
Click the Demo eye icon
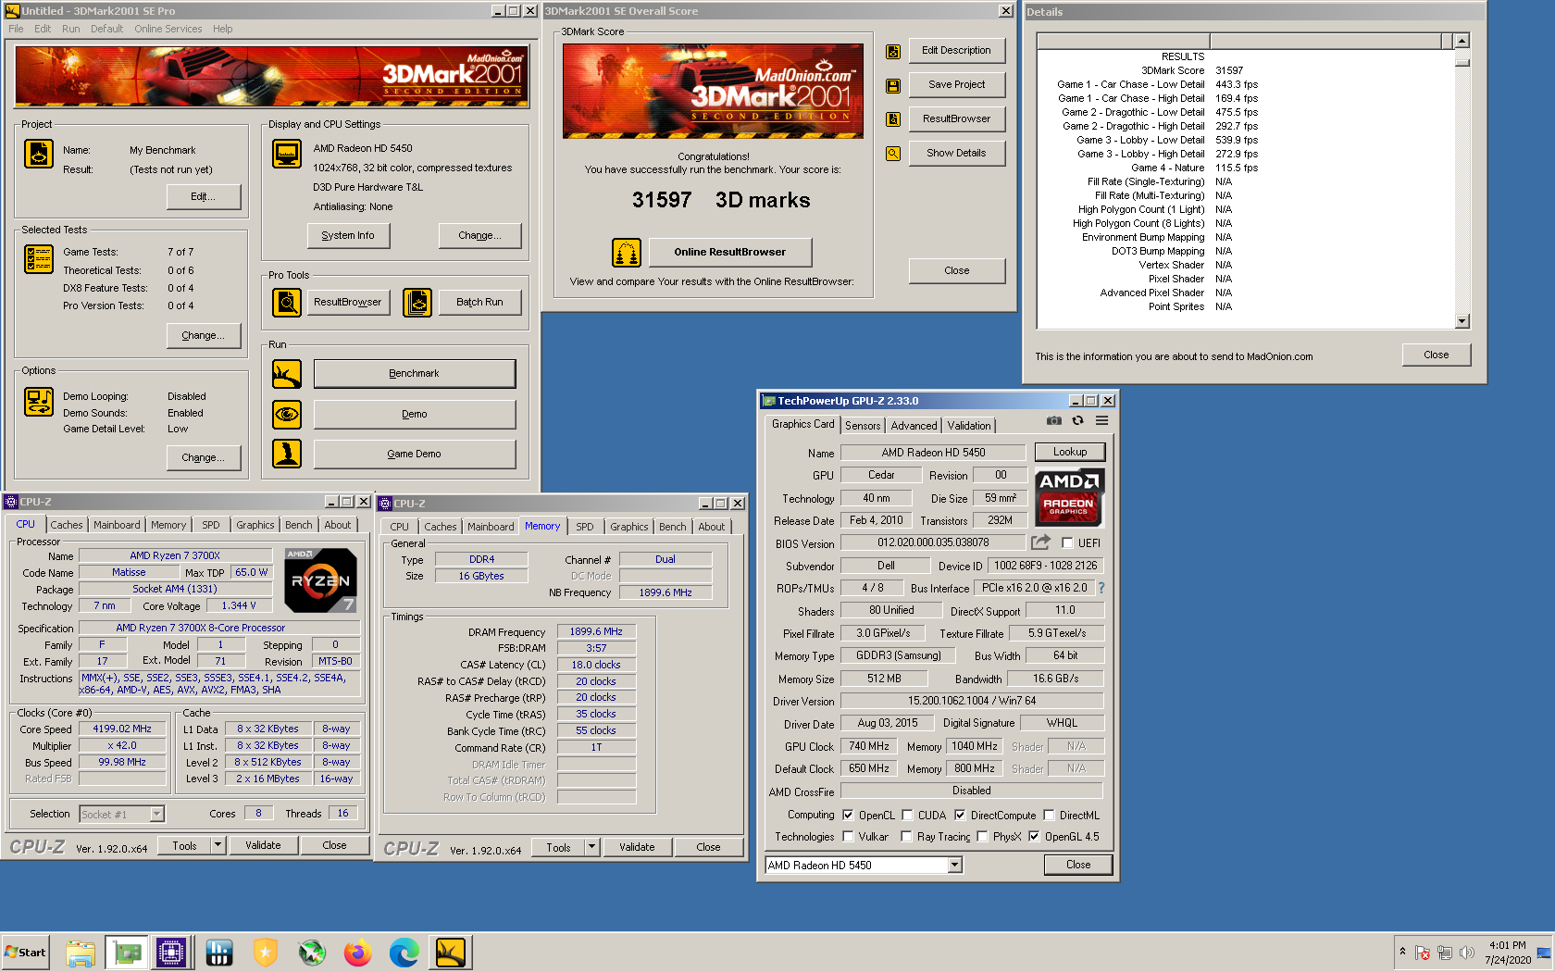(287, 414)
